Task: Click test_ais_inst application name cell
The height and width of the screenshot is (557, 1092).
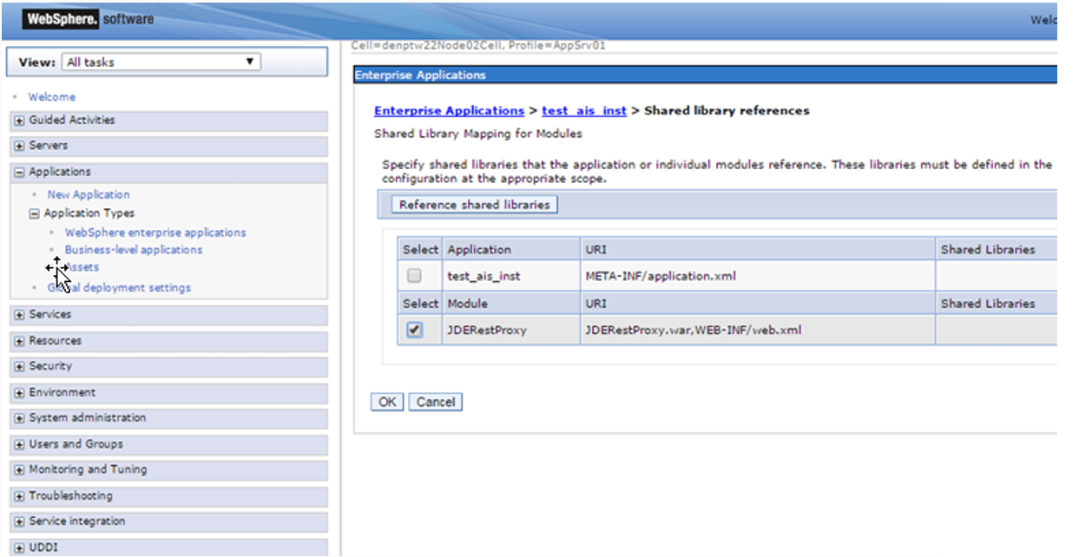Action: pos(511,276)
